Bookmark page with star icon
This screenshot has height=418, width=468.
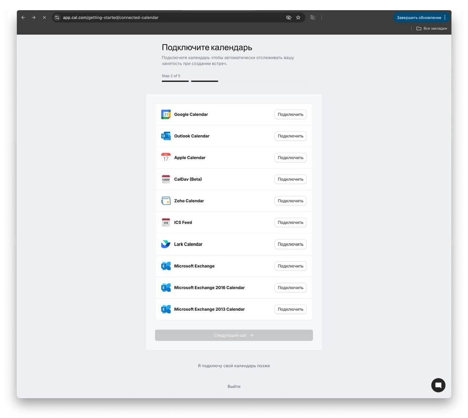click(x=298, y=18)
